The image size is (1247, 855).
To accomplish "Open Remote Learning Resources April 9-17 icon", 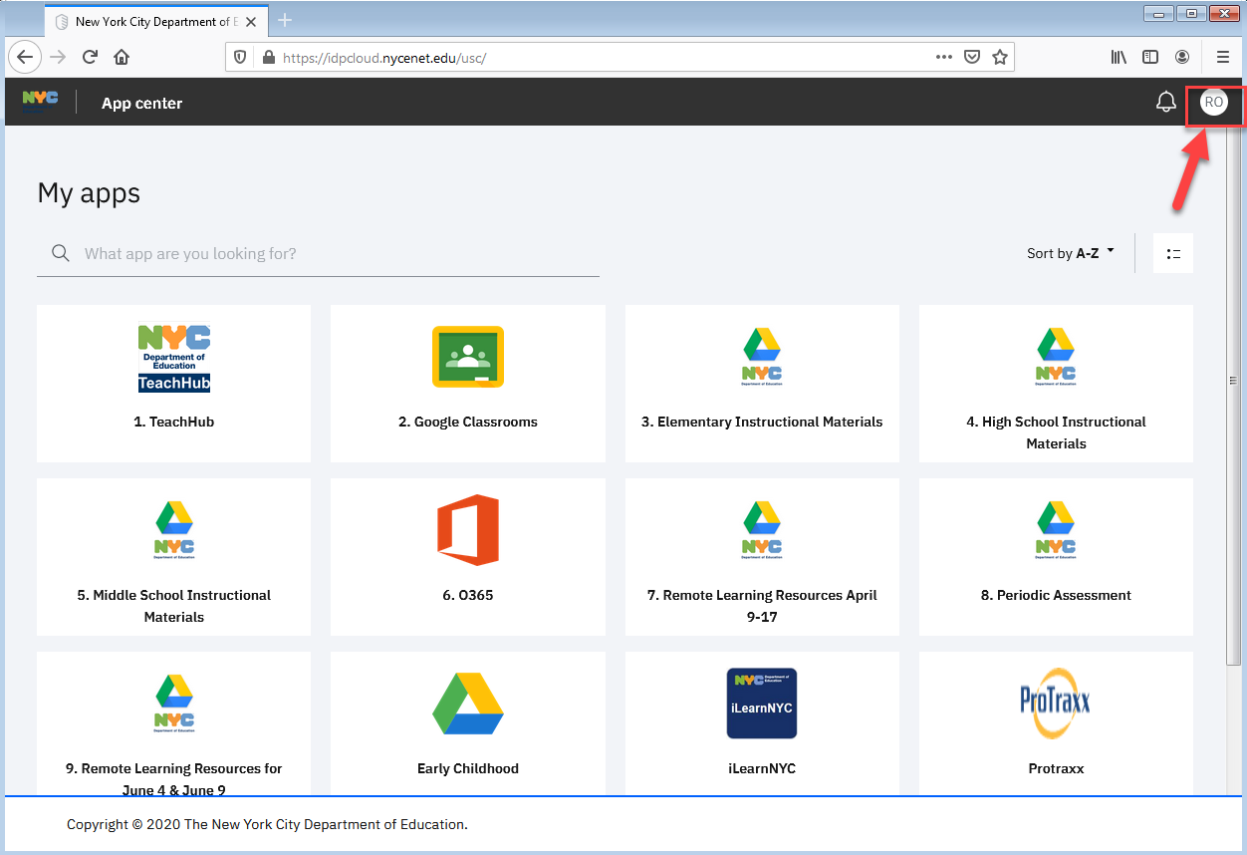I will pos(762,530).
